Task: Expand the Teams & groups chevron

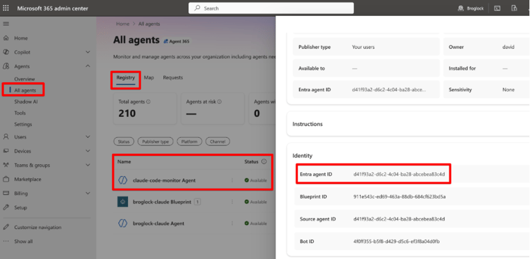Action: [88, 165]
